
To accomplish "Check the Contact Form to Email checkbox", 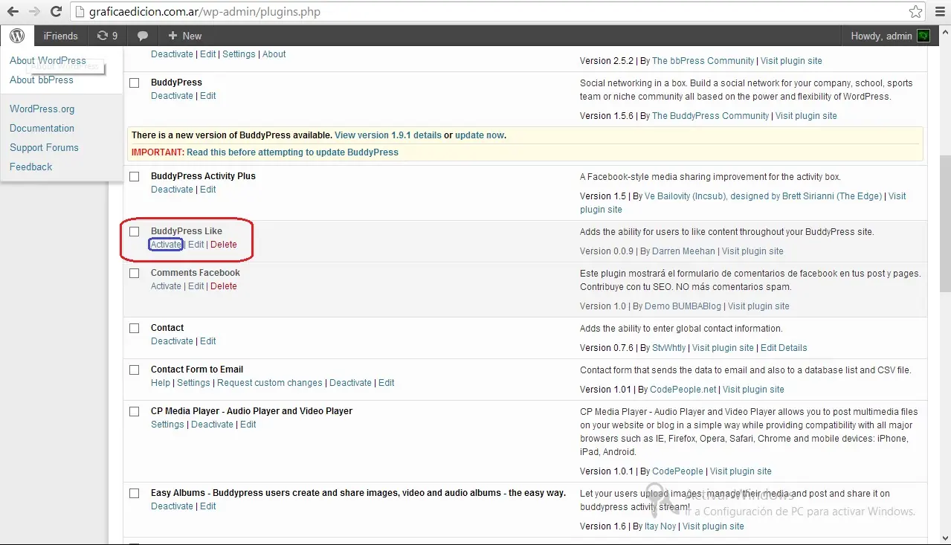I will tap(135, 370).
